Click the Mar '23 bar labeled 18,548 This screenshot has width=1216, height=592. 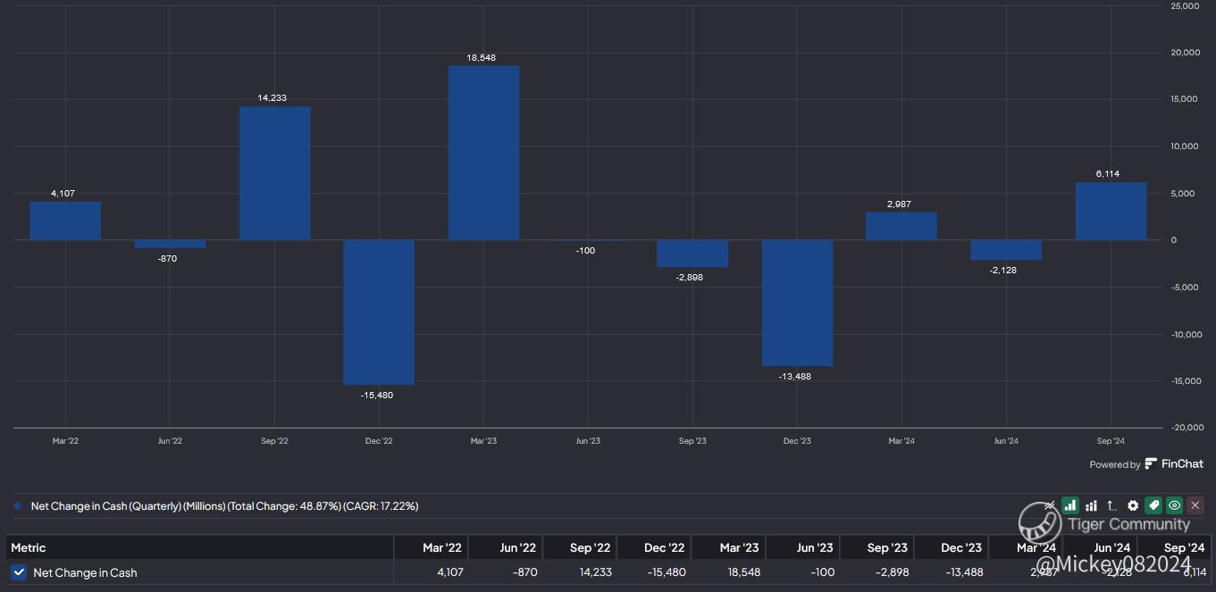point(483,152)
